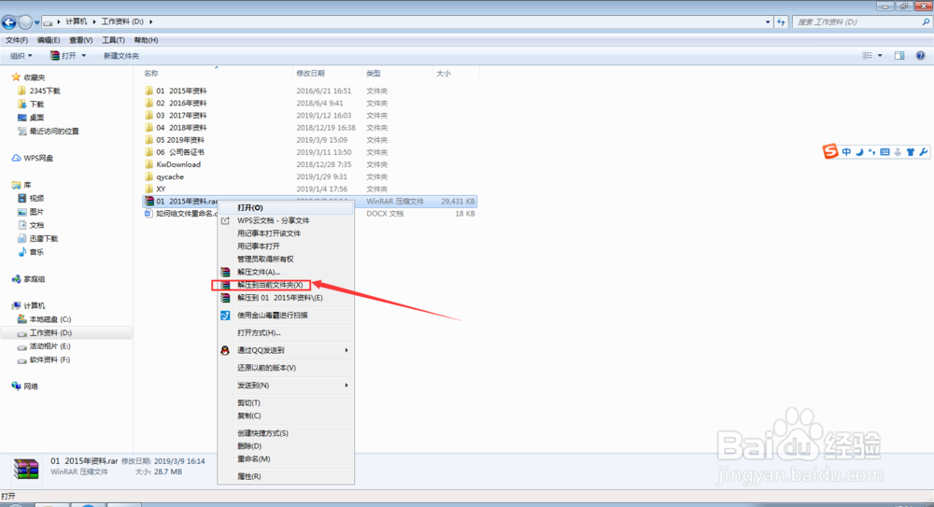Click the large WinRAR icon in details pane
934x507 pixels.
click(25, 469)
